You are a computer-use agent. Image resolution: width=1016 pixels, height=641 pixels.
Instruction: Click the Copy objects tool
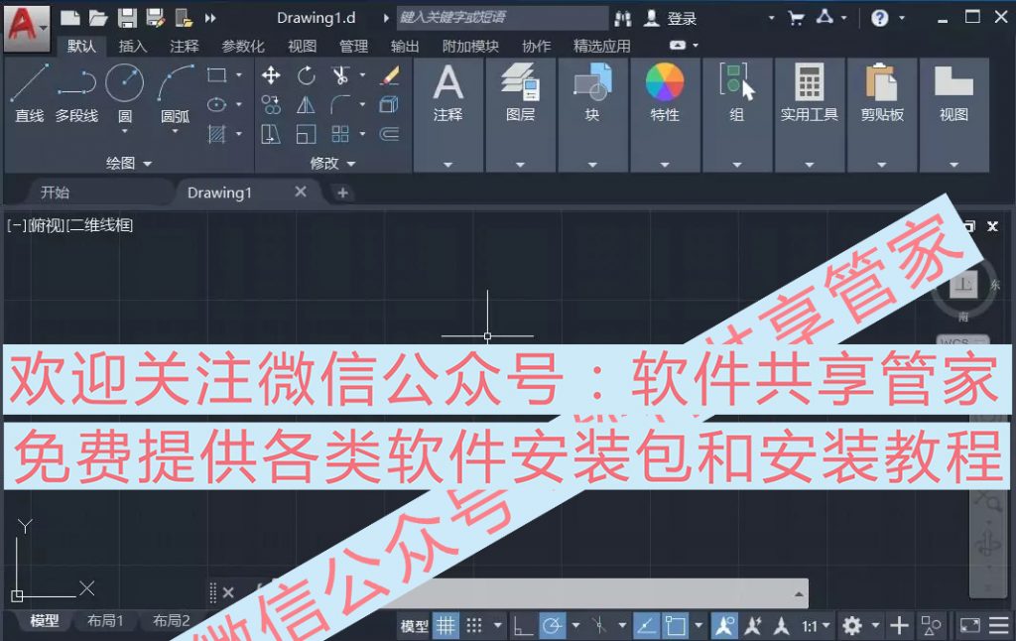pyautogui.click(x=271, y=104)
